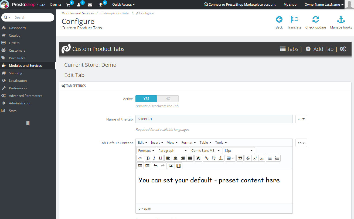
Task: Click into the sidebar Search field
Action: (x=33, y=17)
